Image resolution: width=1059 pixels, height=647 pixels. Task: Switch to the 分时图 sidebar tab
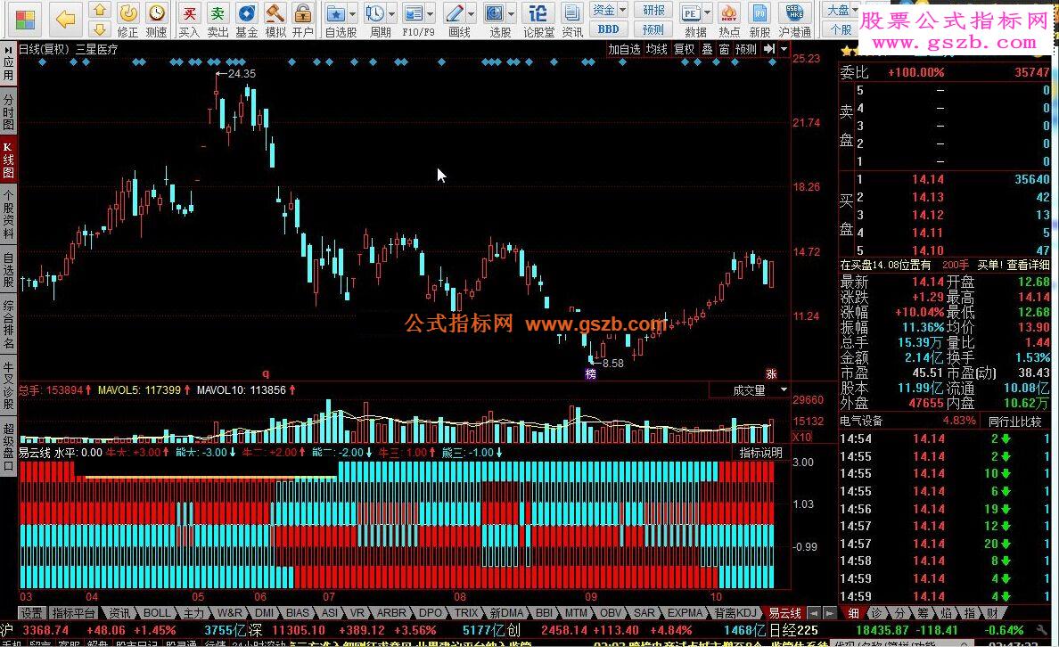(x=8, y=112)
